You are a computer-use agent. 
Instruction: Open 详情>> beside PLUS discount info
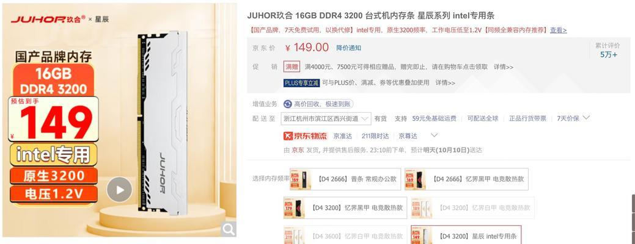point(445,83)
